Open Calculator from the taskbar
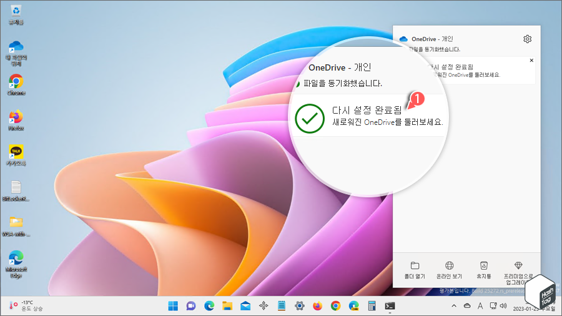Viewport: 562px width, 316px height. 372,306
